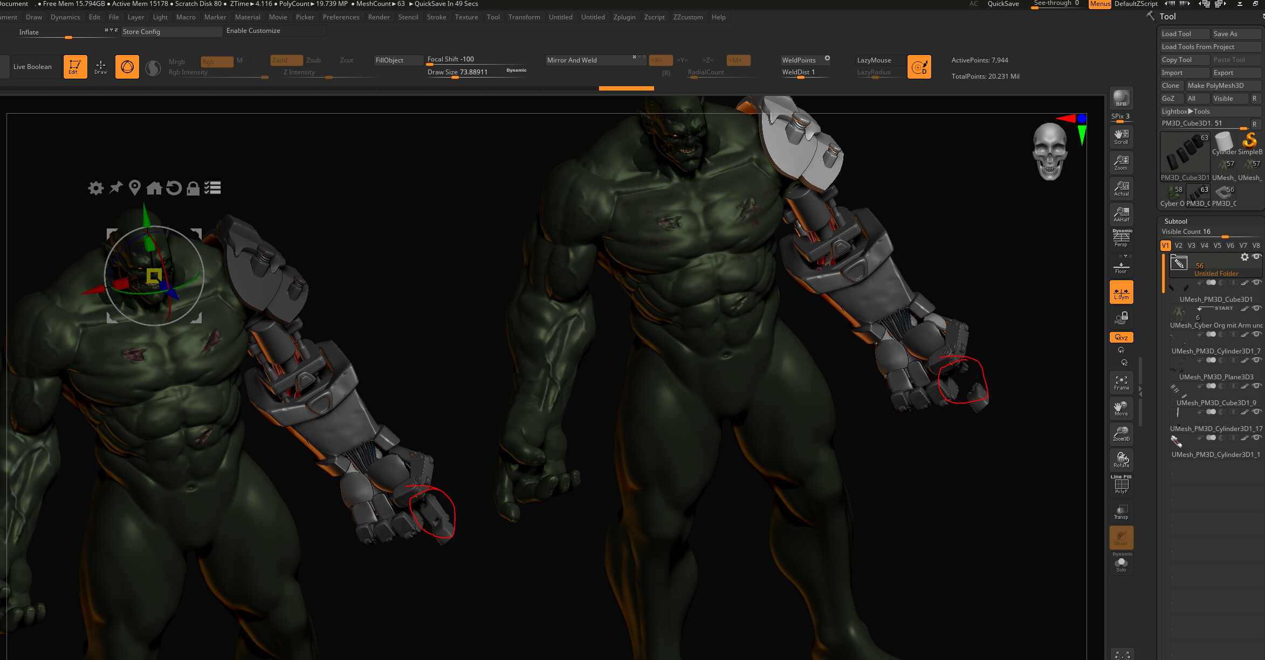Image resolution: width=1265 pixels, height=660 pixels.
Task: Click the Rotate navigation icon
Action: [1121, 460]
